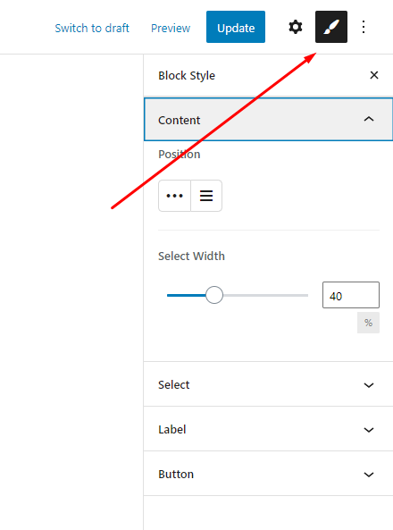Click the Select Width slider track end
The height and width of the screenshot is (530, 393).
click(306, 296)
